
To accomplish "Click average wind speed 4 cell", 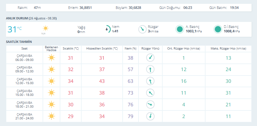I will pyautogui.click(x=184, y=104).
